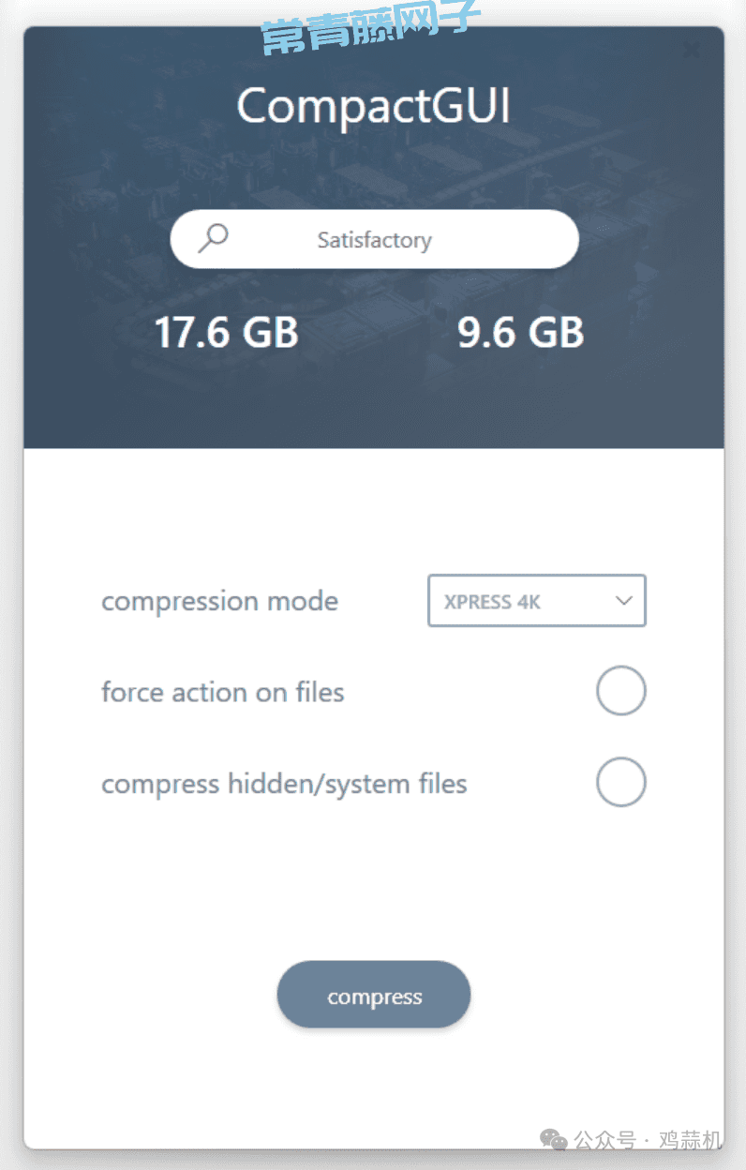Enable the force action on files toggle

tap(621, 691)
